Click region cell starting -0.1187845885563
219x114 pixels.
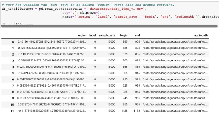(x=52, y=111)
